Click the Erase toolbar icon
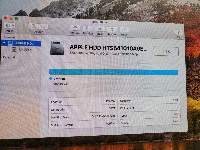Screen dimensions: 200x150 tap(100, 29)
